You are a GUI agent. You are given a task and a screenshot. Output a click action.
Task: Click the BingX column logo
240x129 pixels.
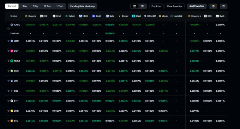pyautogui.click(x=94, y=16)
